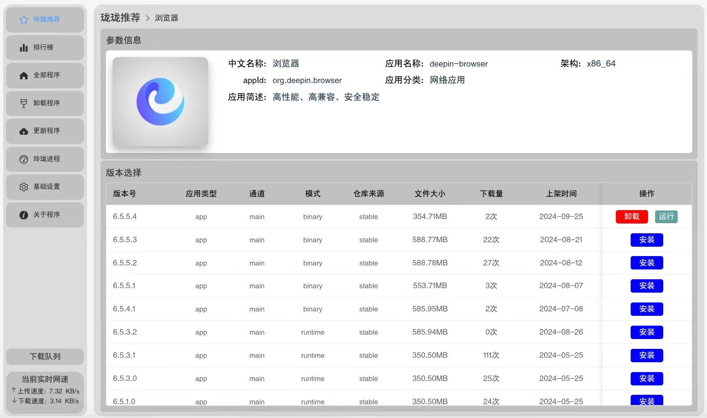This screenshot has width=707, height=418.
Task: Go to 卸载程序 in the sidebar
Action: (x=45, y=103)
